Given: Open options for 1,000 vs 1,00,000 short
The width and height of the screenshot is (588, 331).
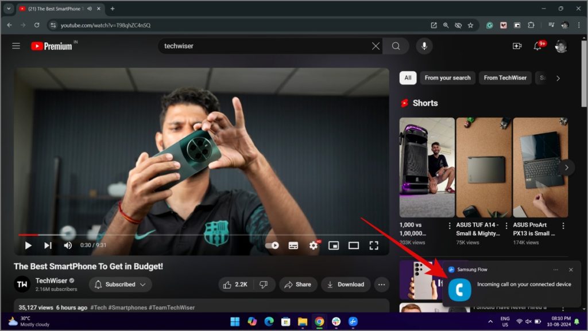Looking at the screenshot, I should click(450, 225).
